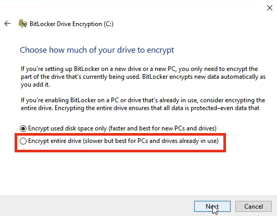Select the Encrypt used disk space only radio button
277x216 pixels.
23,128
